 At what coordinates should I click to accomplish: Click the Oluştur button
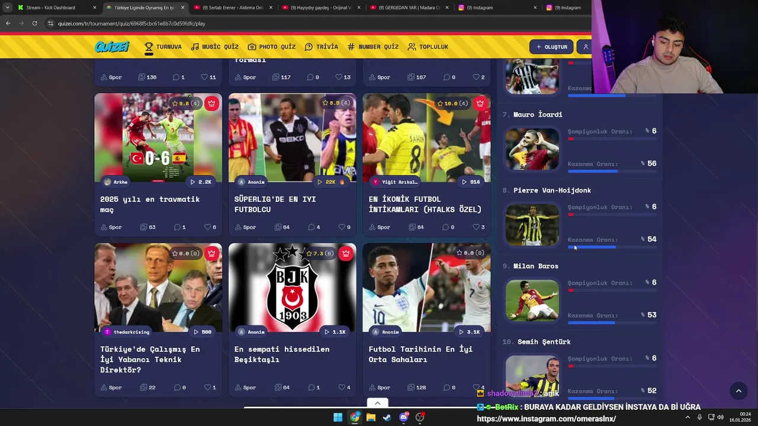(x=551, y=47)
